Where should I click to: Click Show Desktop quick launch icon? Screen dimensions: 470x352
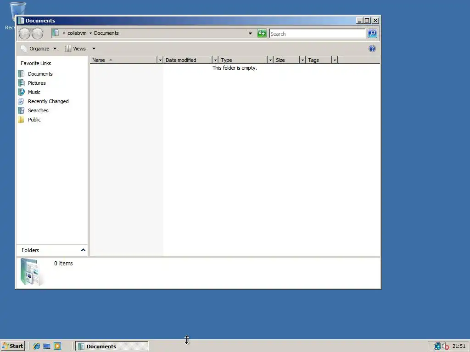47,346
